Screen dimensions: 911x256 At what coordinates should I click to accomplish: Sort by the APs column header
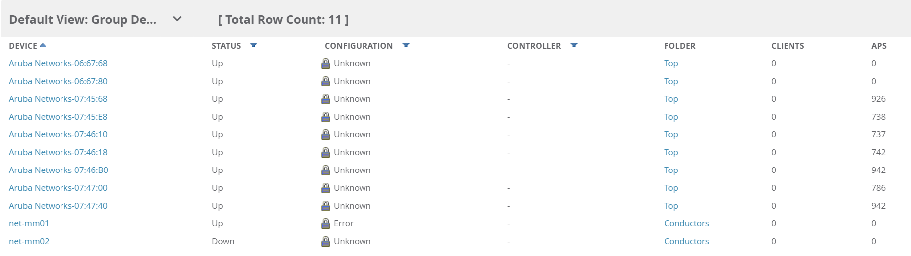pyautogui.click(x=879, y=46)
